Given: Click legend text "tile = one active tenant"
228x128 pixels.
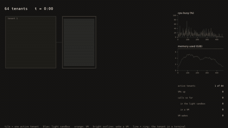Looking at the screenshot, I should tap(22, 126).
